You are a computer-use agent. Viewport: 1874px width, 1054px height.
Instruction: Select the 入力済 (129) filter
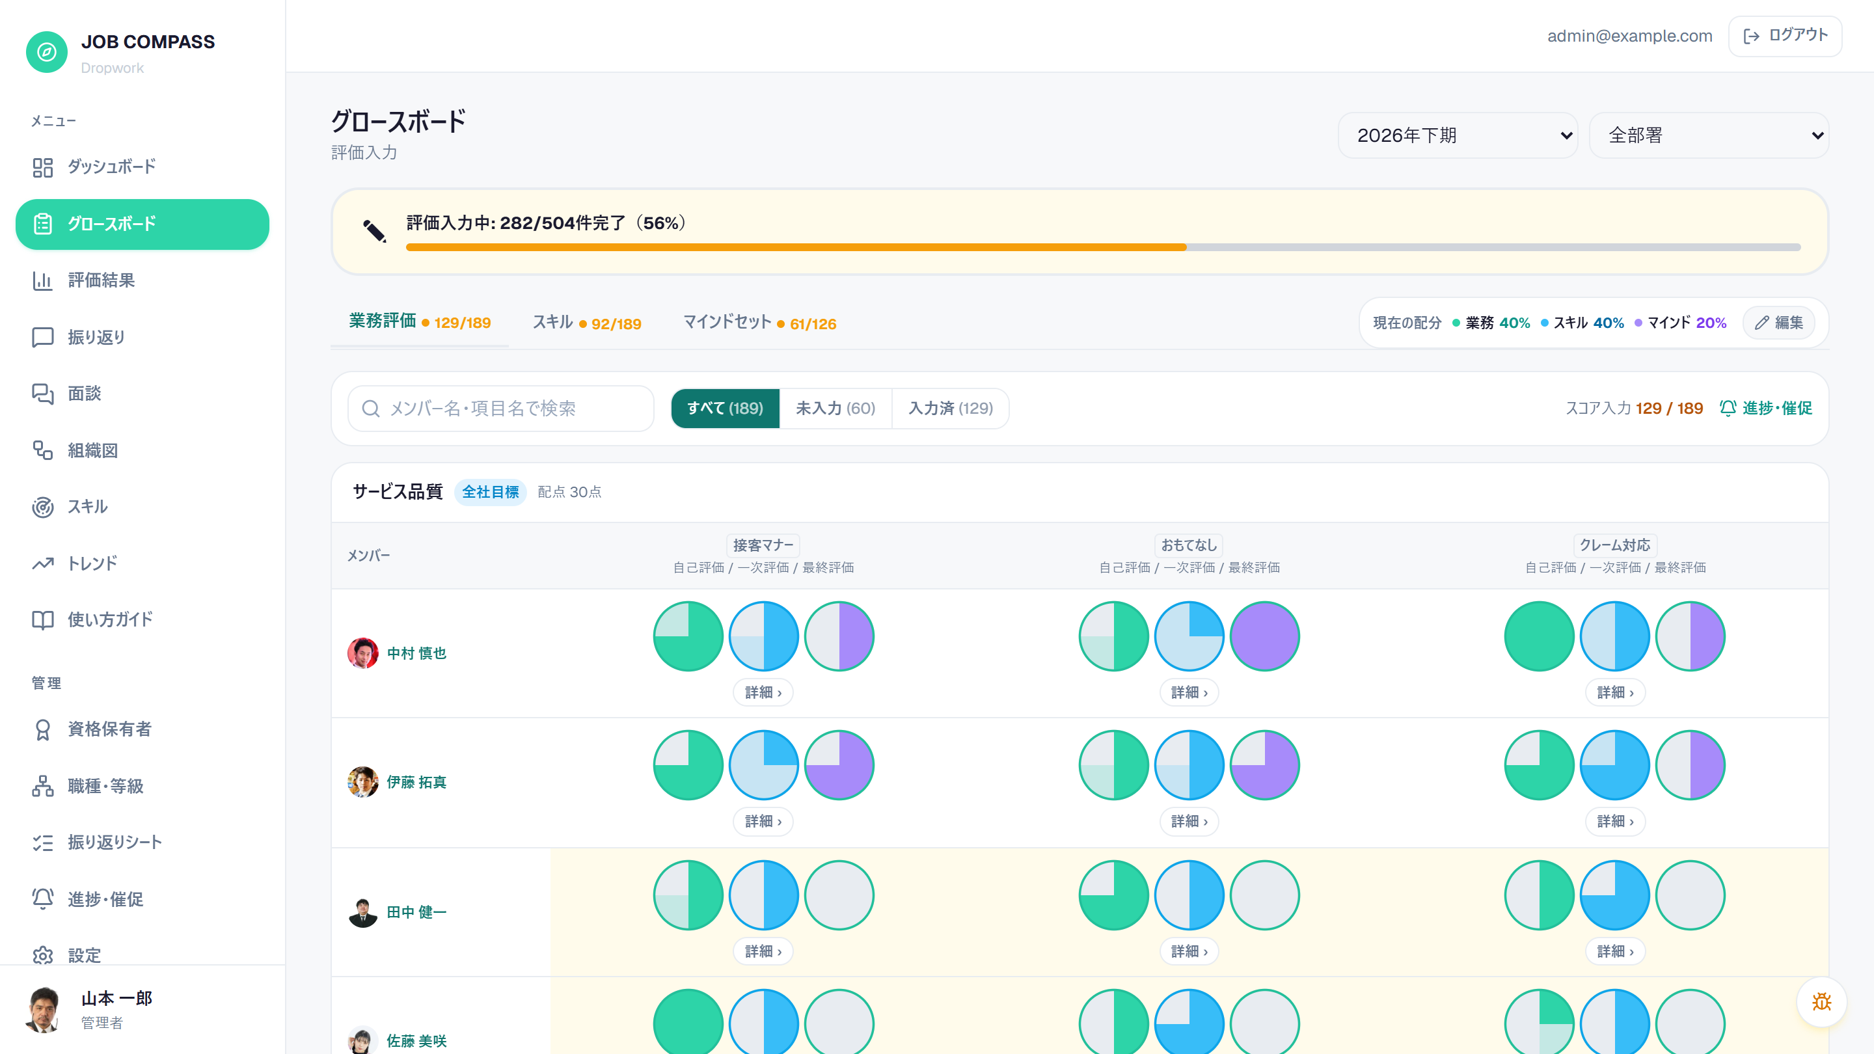click(x=950, y=409)
